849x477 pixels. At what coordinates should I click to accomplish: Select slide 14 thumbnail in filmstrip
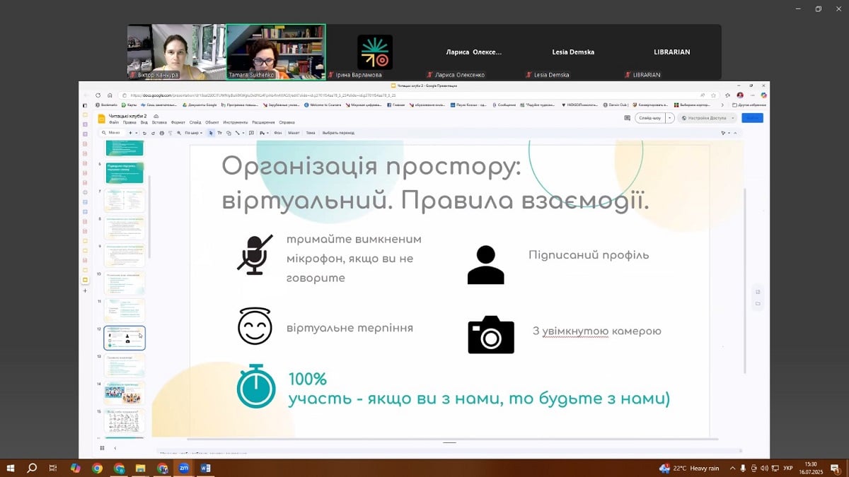[125, 393]
